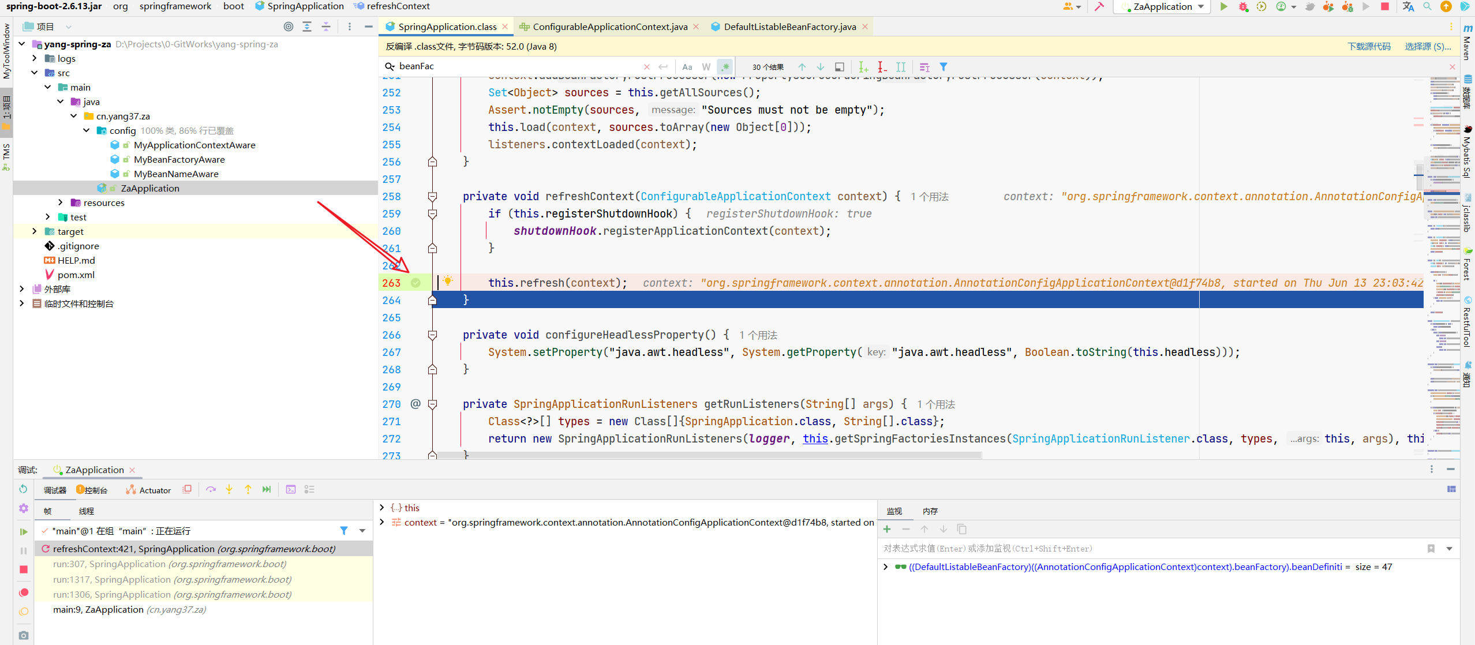
Task: Go to next search occurrence arrow
Action: tap(821, 67)
